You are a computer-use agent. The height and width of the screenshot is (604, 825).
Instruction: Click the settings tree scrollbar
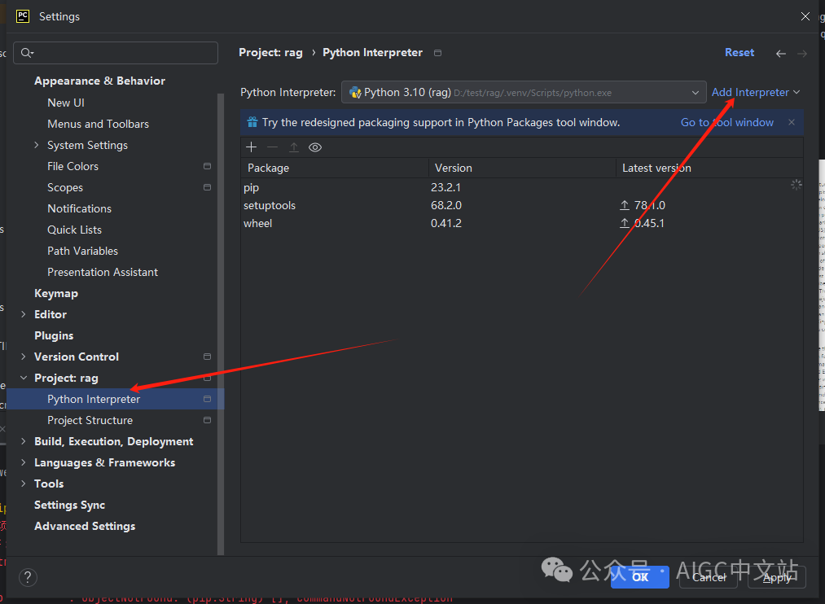coord(221,323)
